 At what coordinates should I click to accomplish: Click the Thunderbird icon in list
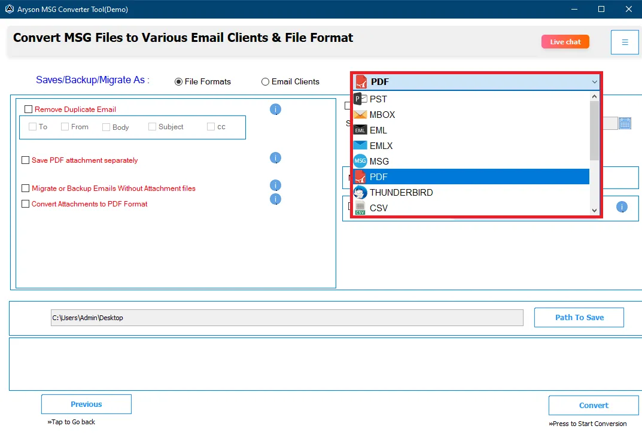[x=360, y=193]
